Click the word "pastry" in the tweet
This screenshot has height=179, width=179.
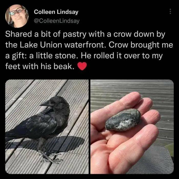pyautogui.click(x=74, y=35)
